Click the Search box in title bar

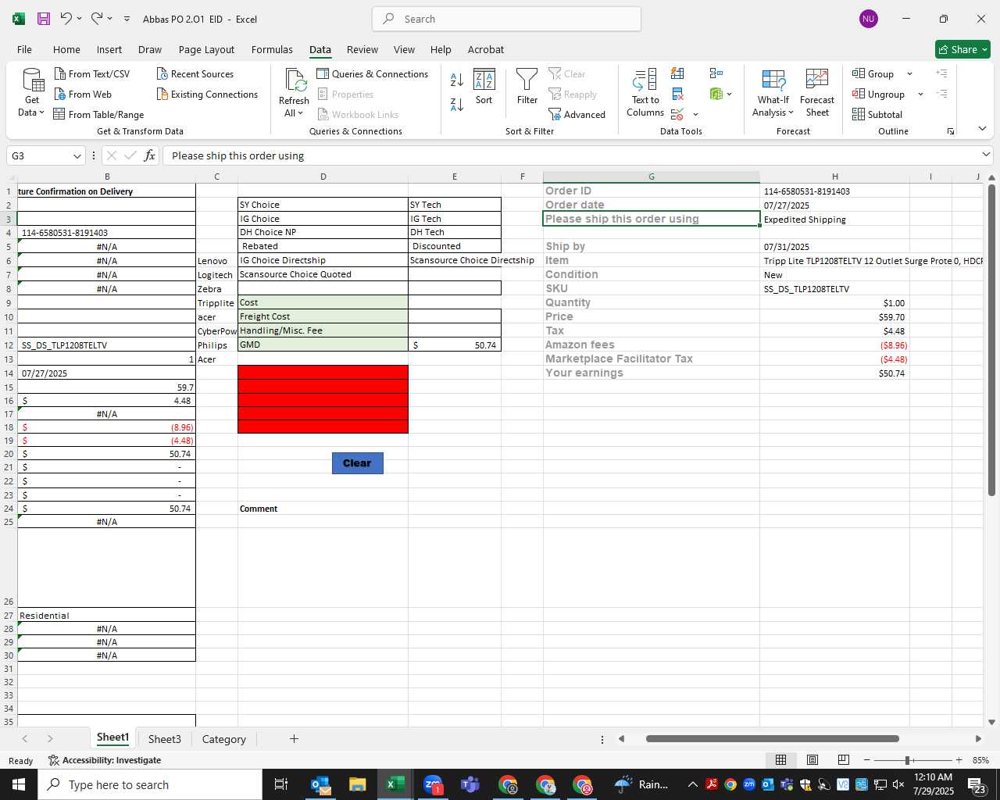tap(506, 19)
